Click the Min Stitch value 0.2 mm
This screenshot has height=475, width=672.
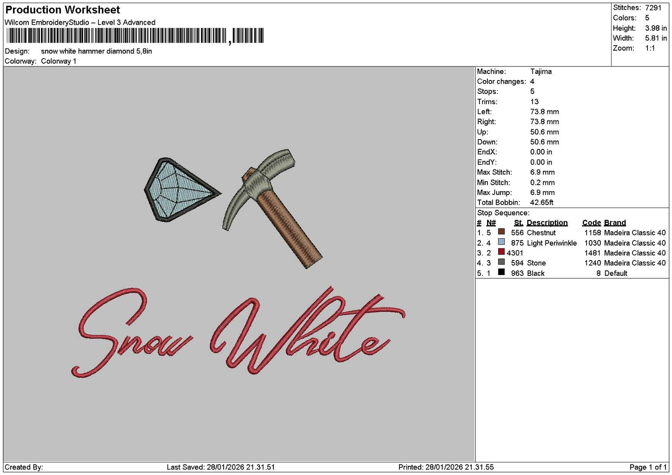click(x=542, y=183)
